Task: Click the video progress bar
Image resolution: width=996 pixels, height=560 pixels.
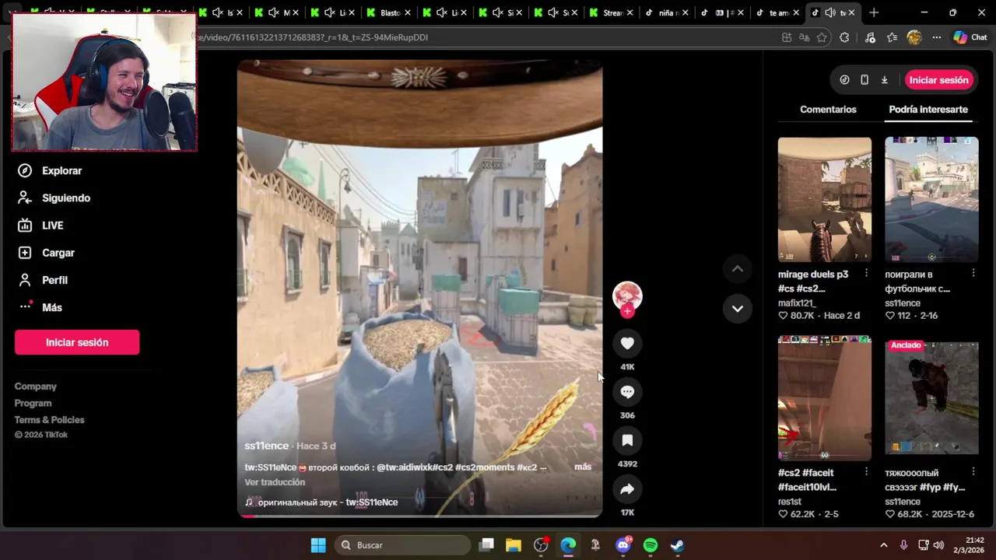Action: [419, 516]
